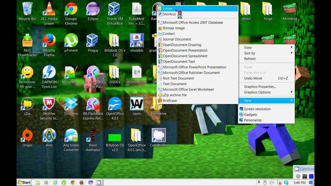Select the BB FlashBack Express Recorder icon
Screen dimensions: 331x186
93,109
